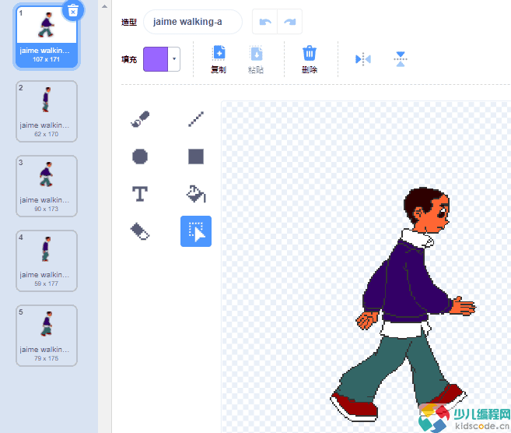Click the Undo arrow button
This screenshot has width=511, height=433.
tap(266, 23)
